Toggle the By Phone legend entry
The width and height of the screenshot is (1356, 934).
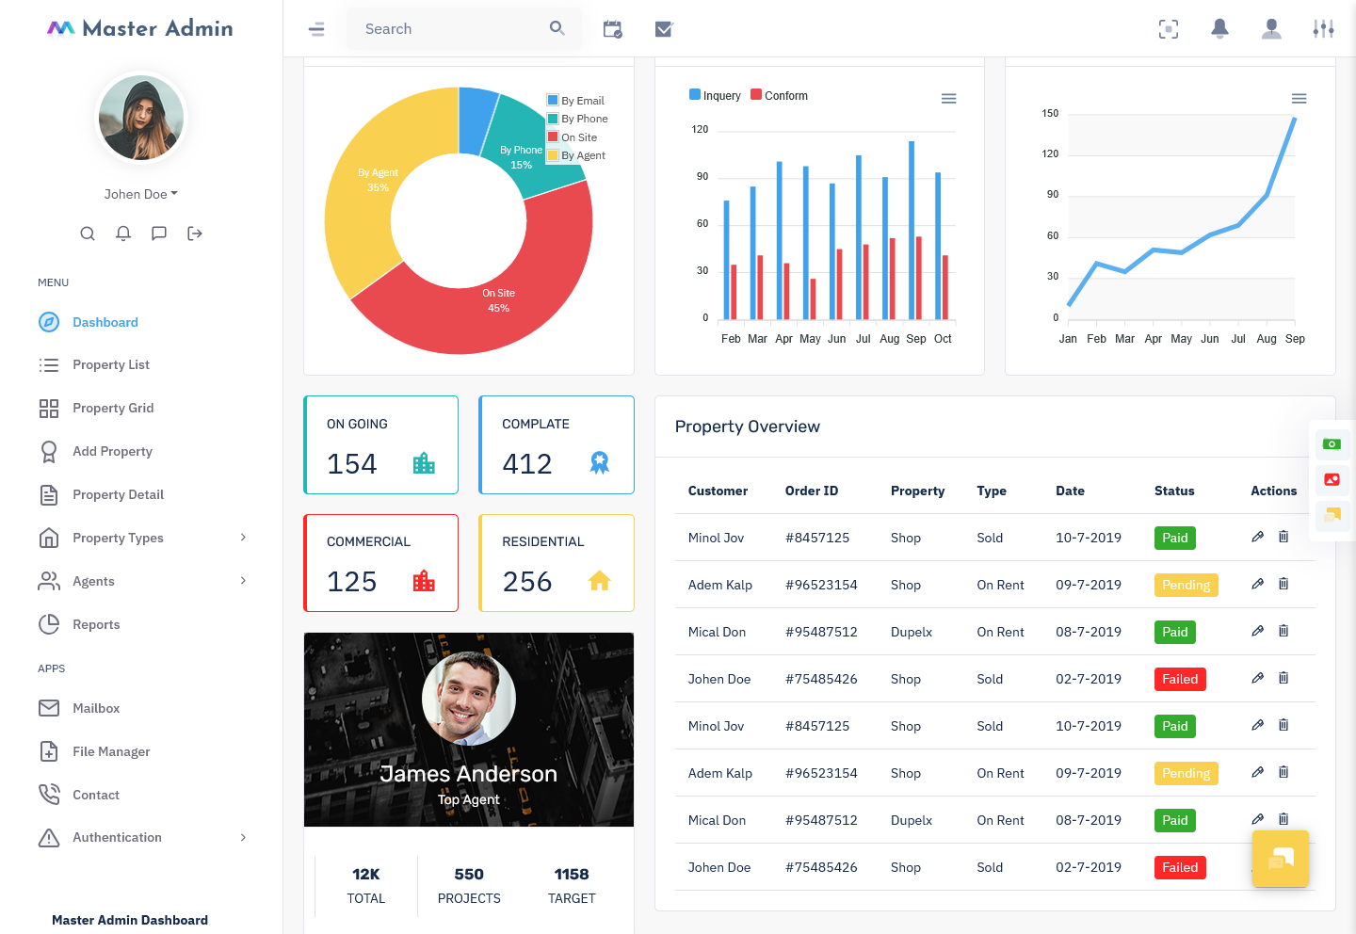point(578,119)
